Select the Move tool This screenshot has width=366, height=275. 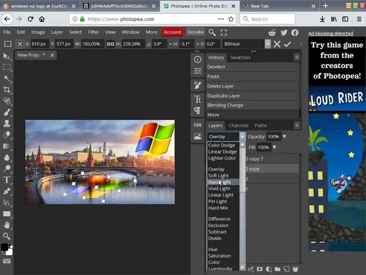tap(7, 56)
